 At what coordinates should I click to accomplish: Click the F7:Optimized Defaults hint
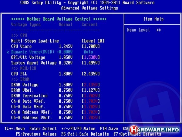coord(137,134)
